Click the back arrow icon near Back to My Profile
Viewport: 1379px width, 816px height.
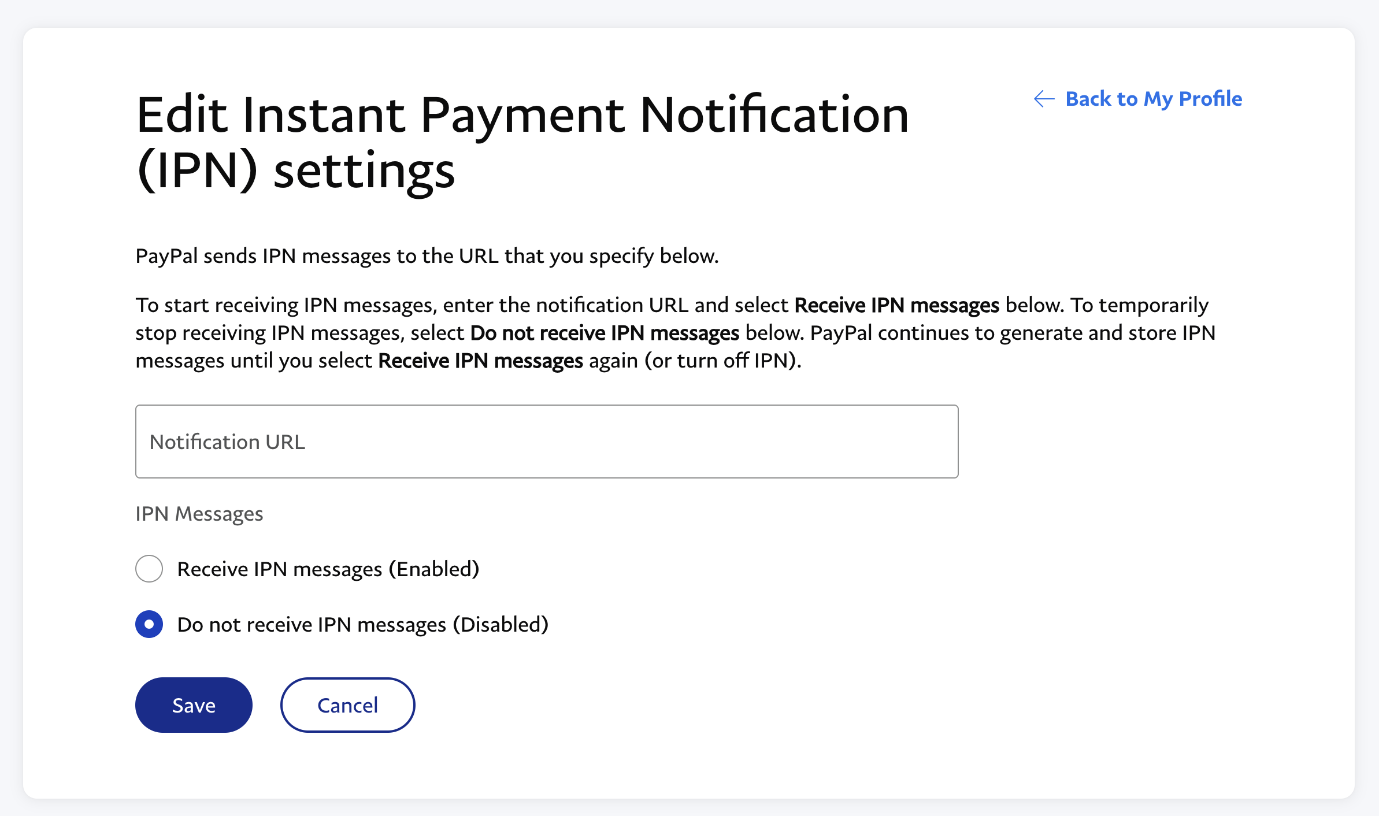[1042, 99]
